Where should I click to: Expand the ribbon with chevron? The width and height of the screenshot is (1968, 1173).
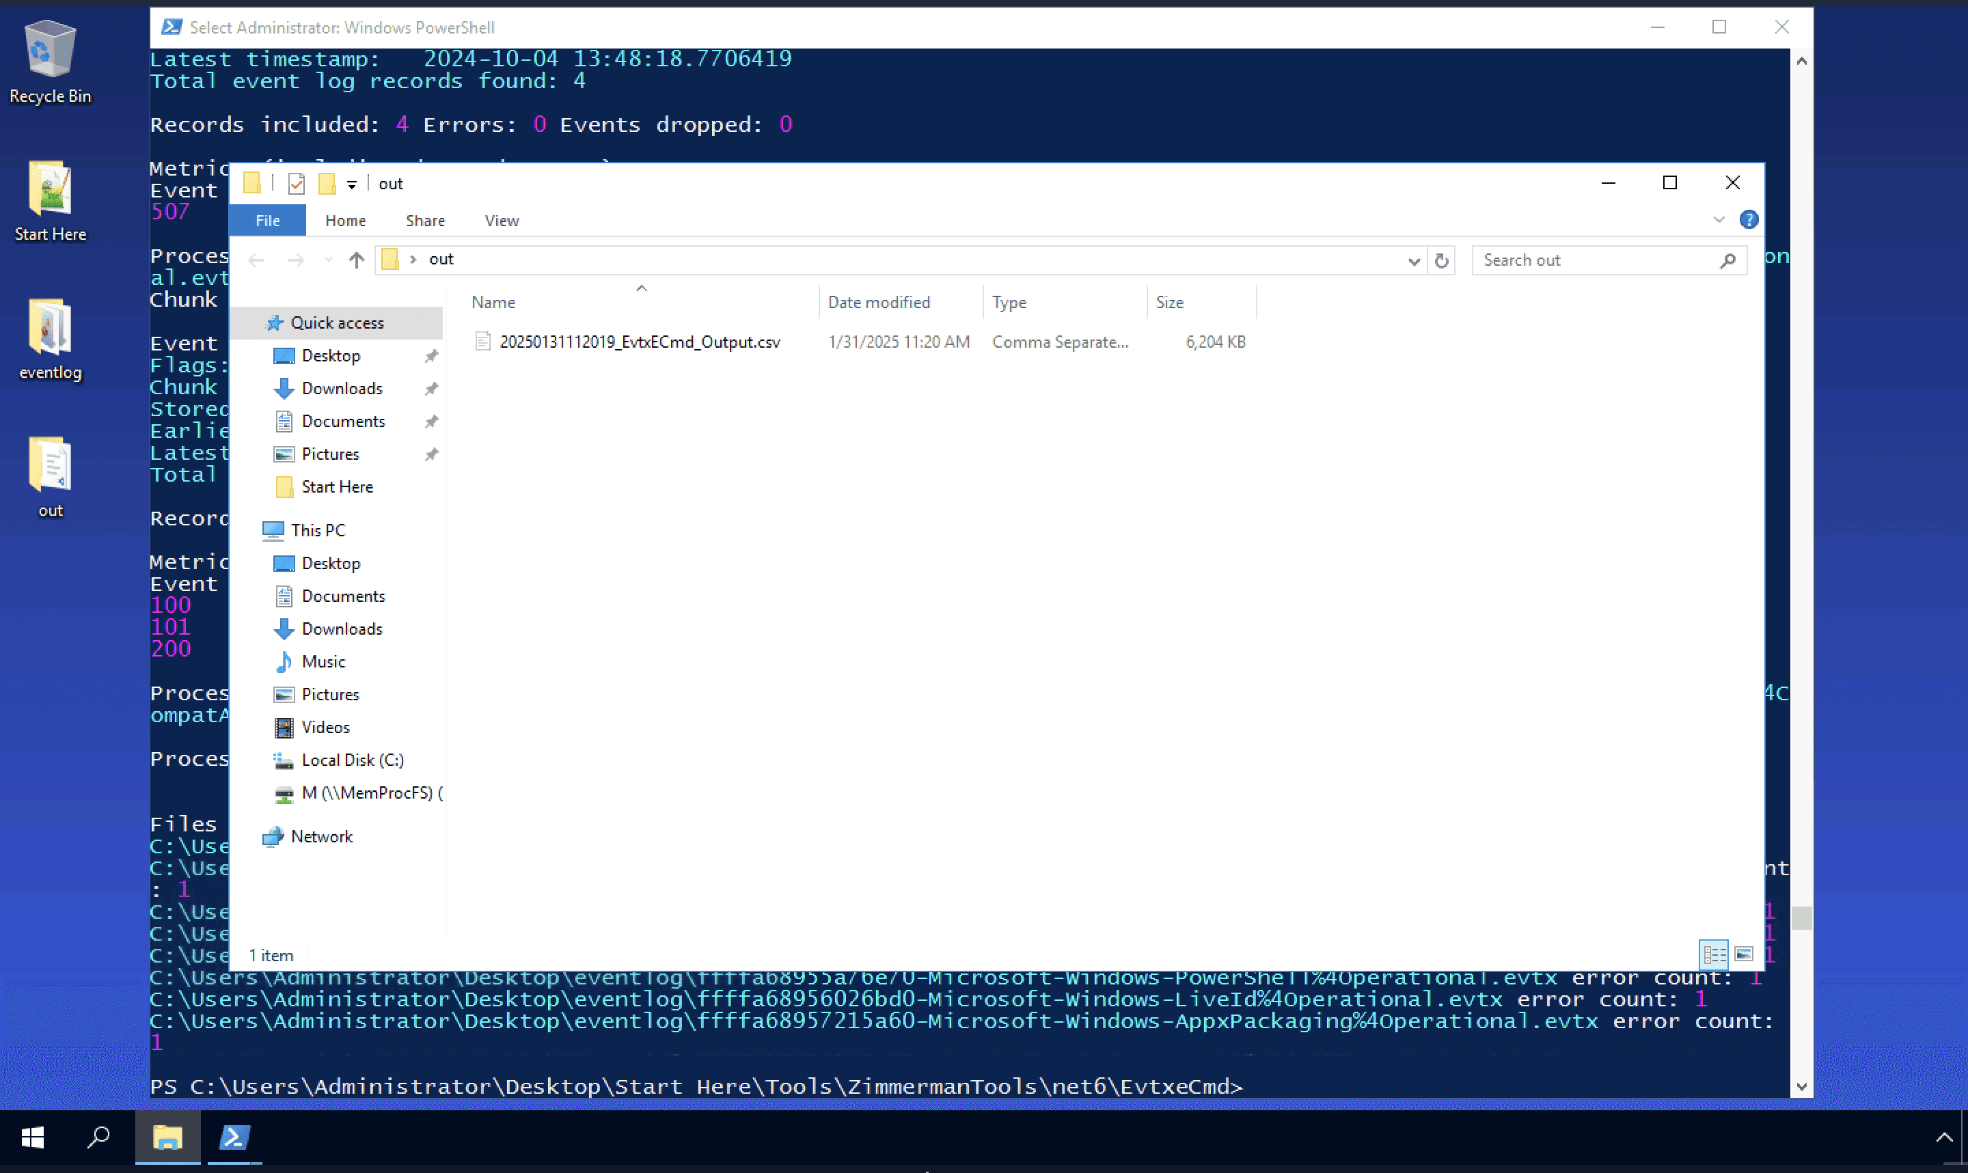point(1719,220)
